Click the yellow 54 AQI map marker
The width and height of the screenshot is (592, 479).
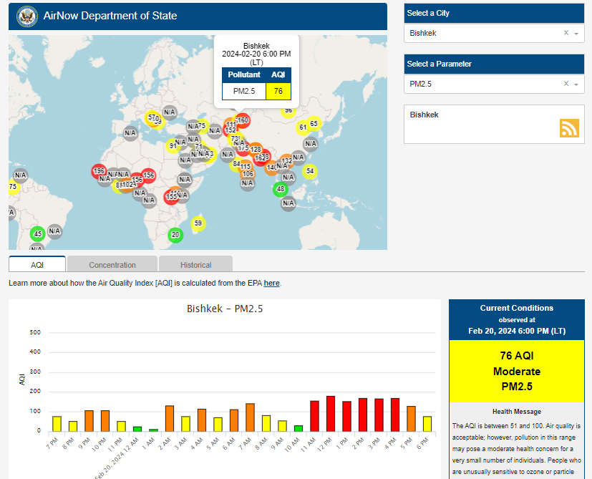coord(310,171)
